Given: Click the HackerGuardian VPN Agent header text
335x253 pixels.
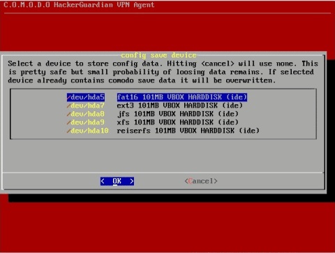Looking at the screenshot, I should coord(79,5).
